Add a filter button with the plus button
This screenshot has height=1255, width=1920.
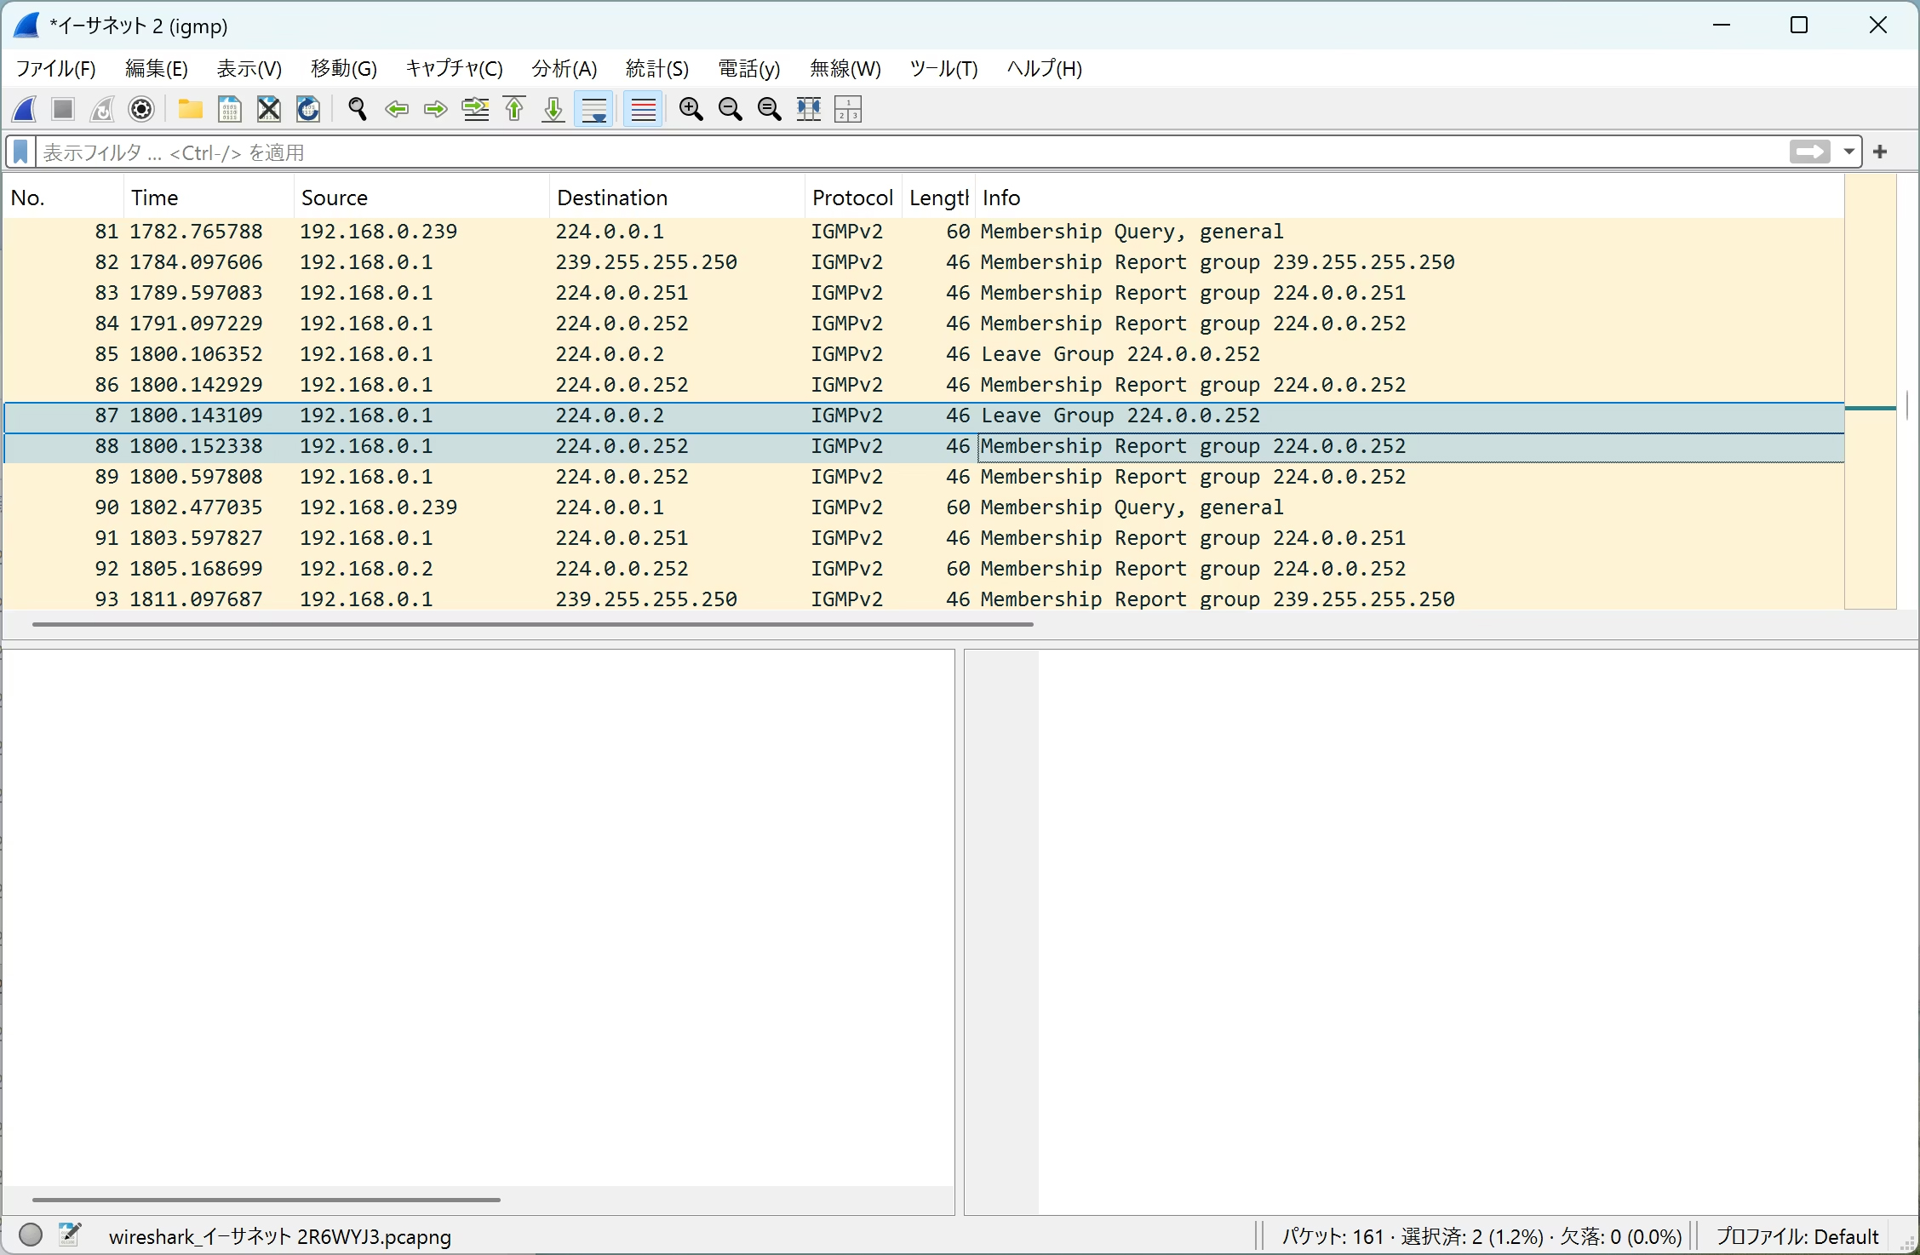[x=1880, y=152]
